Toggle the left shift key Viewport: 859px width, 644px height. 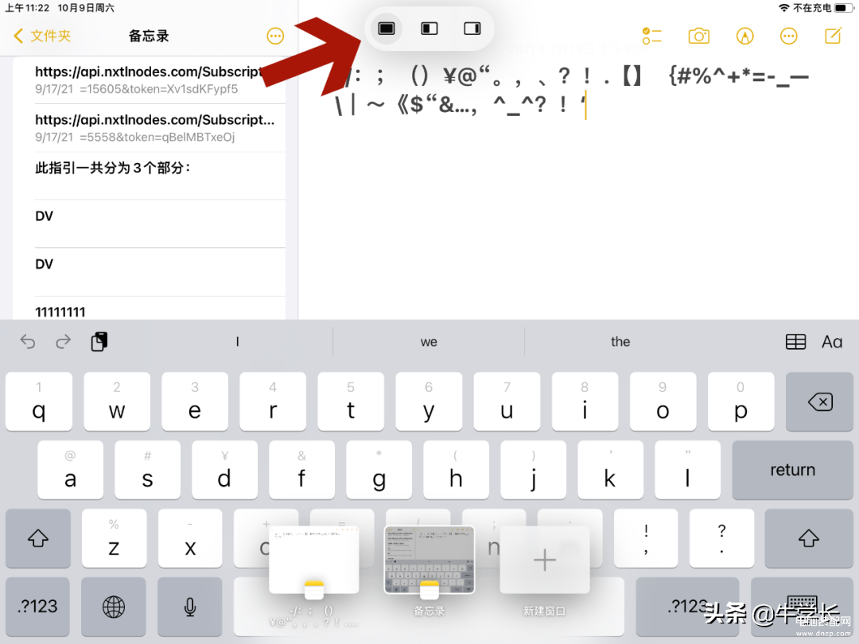click(x=38, y=538)
